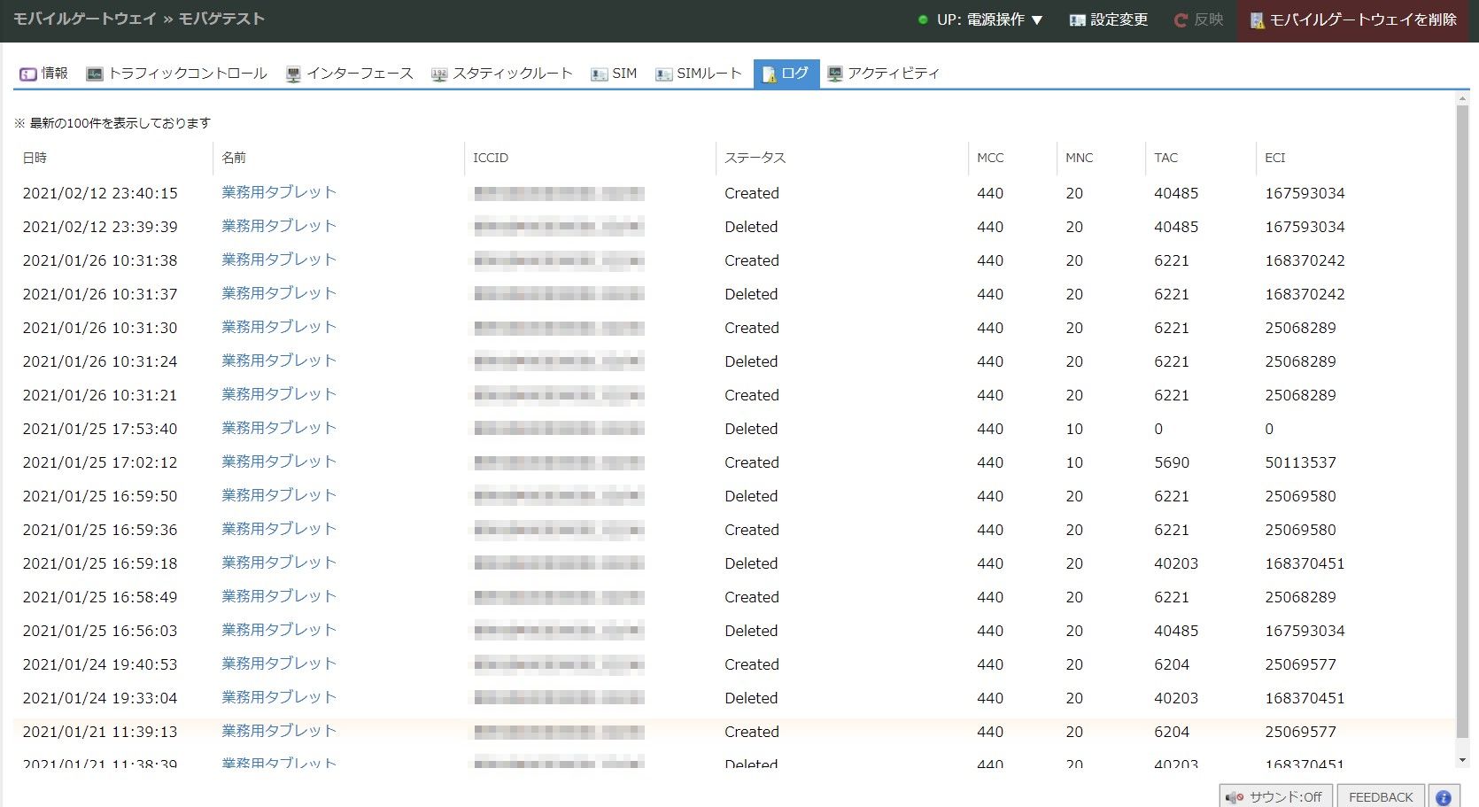Click the 日時 column header
Screen dimensions: 1479x807
pos(35,158)
